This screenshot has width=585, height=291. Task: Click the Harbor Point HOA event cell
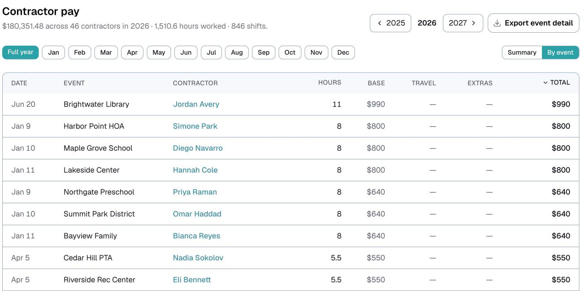94,126
